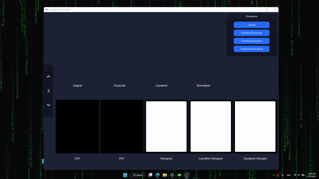The width and height of the screenshot is (319, 179).
Task: Click Download Grayscale button
Action: click(x=252, y=33)
